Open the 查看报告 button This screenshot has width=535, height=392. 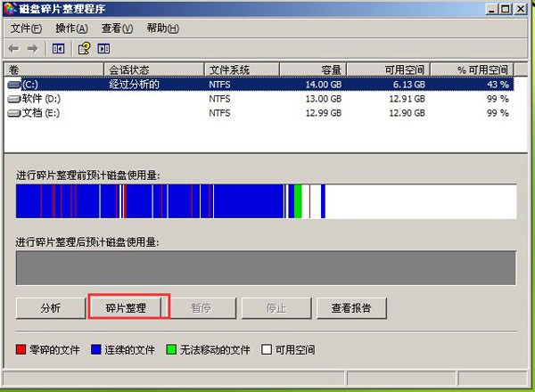(x=351, y=308)
